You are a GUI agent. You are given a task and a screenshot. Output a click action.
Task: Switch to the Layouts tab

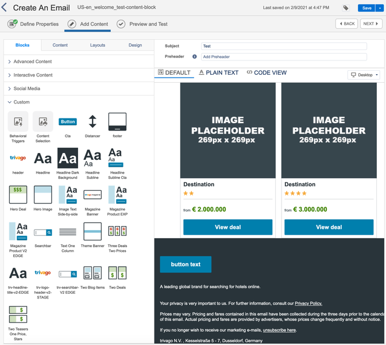tap(98, 45)
